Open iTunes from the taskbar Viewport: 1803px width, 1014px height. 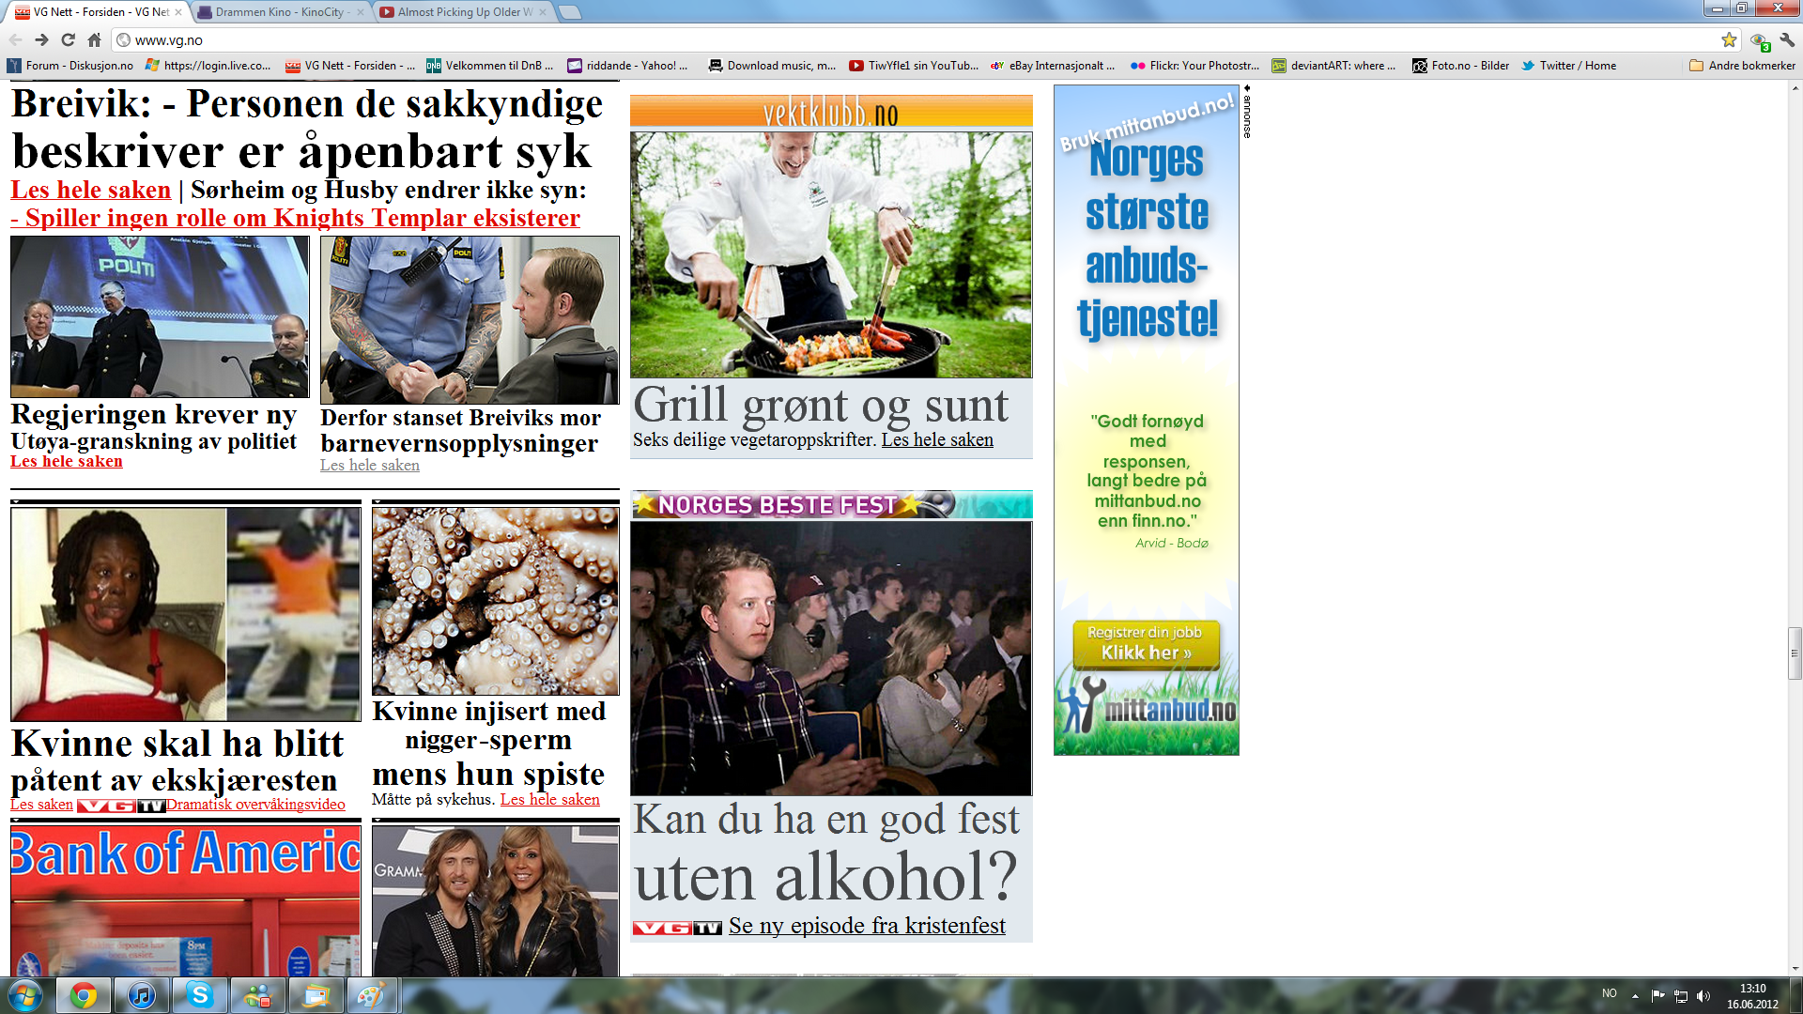tap(142, 995)
